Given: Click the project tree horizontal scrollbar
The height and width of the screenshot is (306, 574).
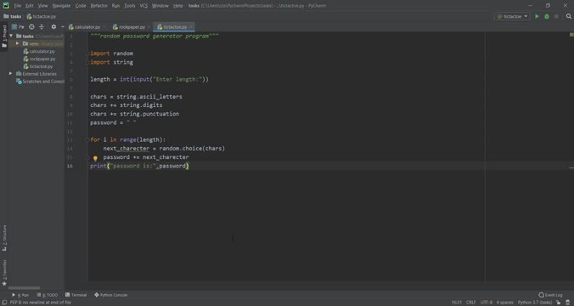Looking at the screenshot, I should (x=24, y=287).
